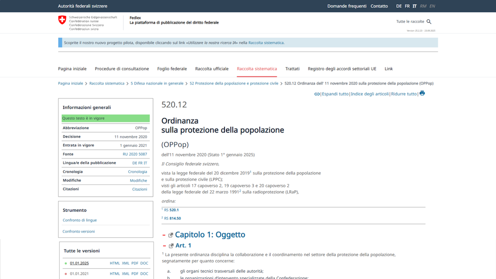Open the Foglio federale tab

172,69
